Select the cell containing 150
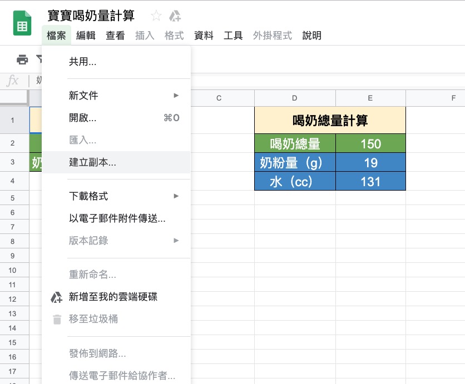 [x=370, y=144]
